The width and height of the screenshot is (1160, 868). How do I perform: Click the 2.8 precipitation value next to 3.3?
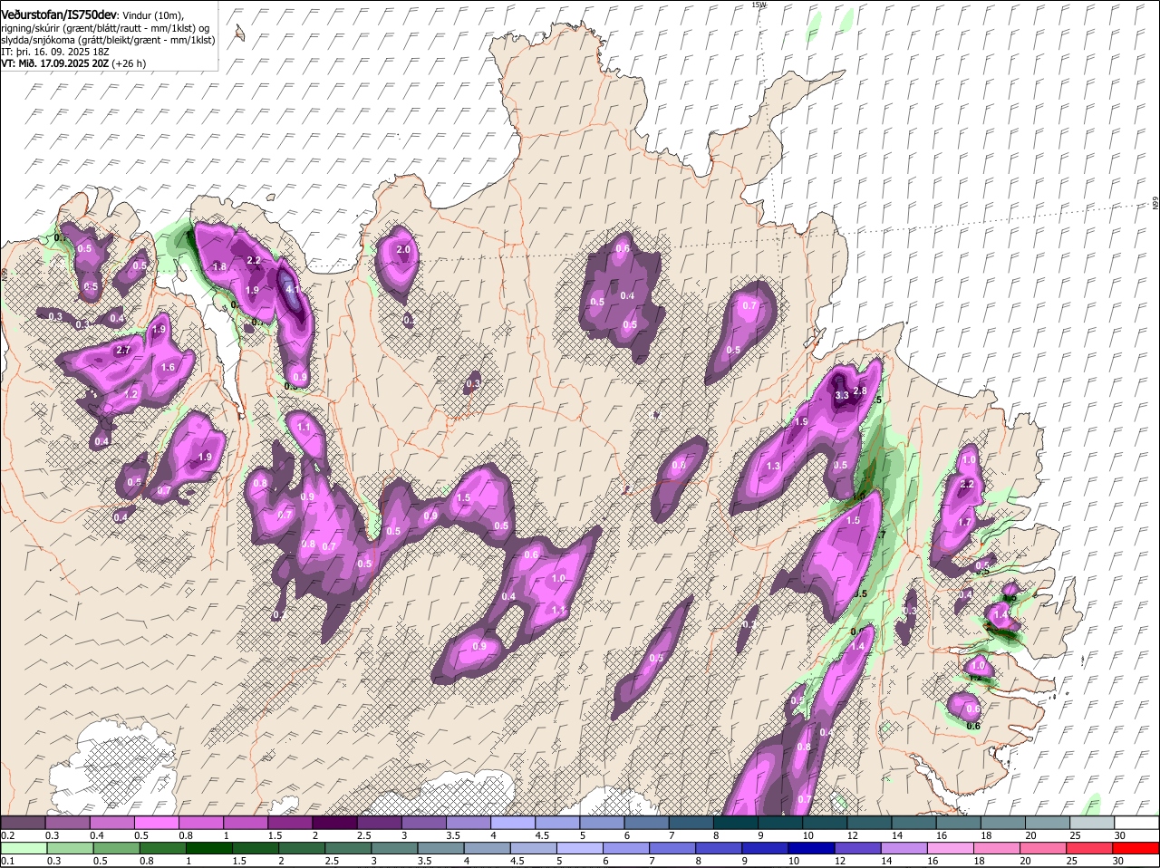pyautogui.click(x=861, y=391)
